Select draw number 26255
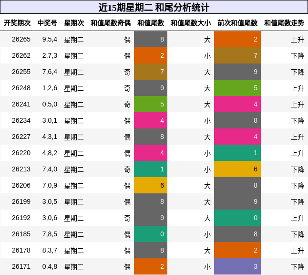 coord(21,72)
